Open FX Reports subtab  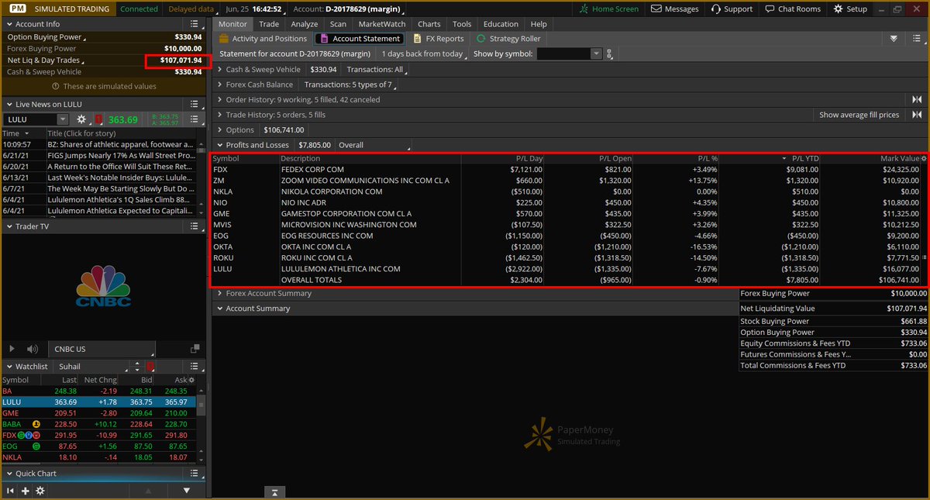pos(439,39)
